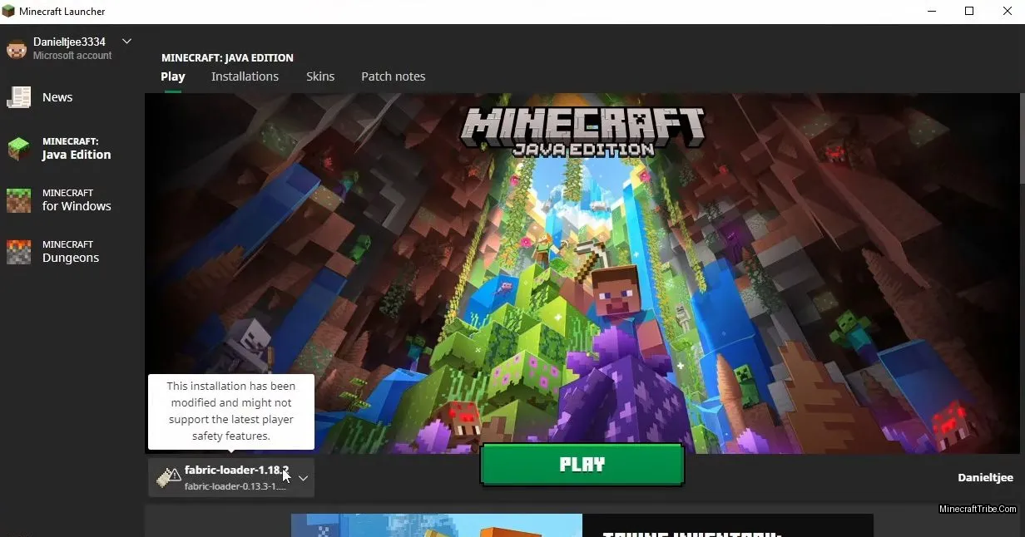
Task: Click the green PLAY button
Action: pyautogui.click(x=582, y=465)
